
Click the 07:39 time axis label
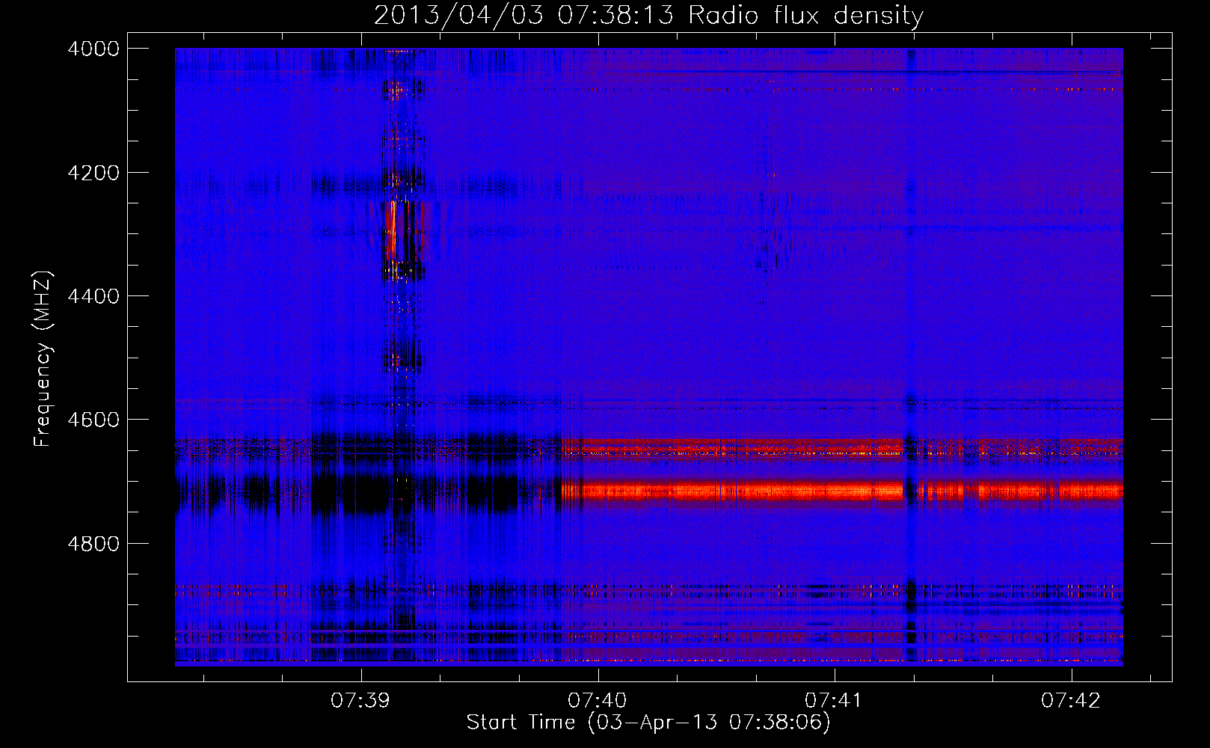[x=361, y=700]
